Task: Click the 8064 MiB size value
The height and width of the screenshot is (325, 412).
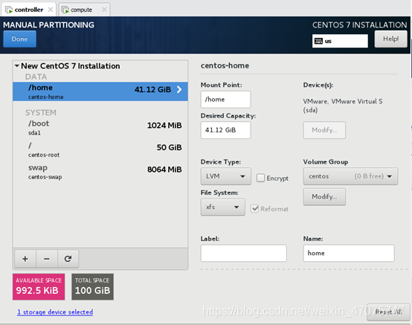Action: click(164, 170)
